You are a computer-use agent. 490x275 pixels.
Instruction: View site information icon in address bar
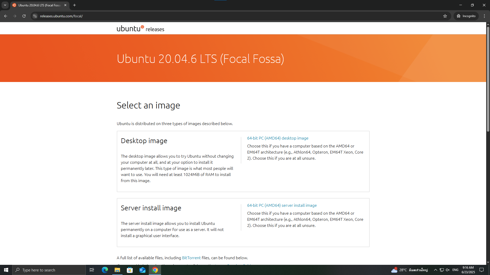(x=35, y=16)
